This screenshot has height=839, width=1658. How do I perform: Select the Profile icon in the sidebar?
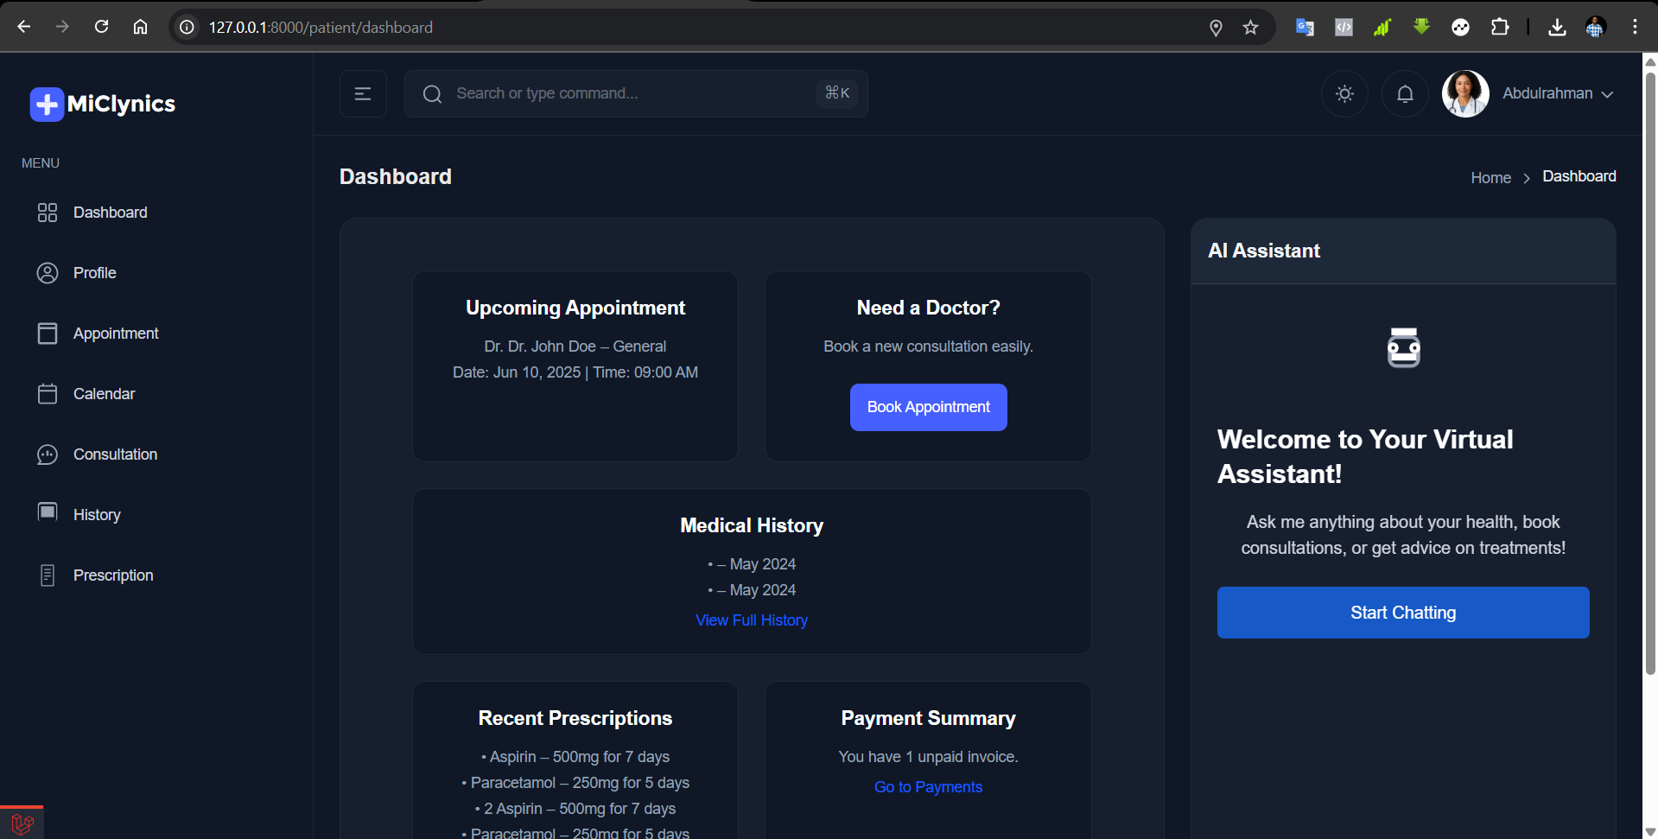(48, 272)
